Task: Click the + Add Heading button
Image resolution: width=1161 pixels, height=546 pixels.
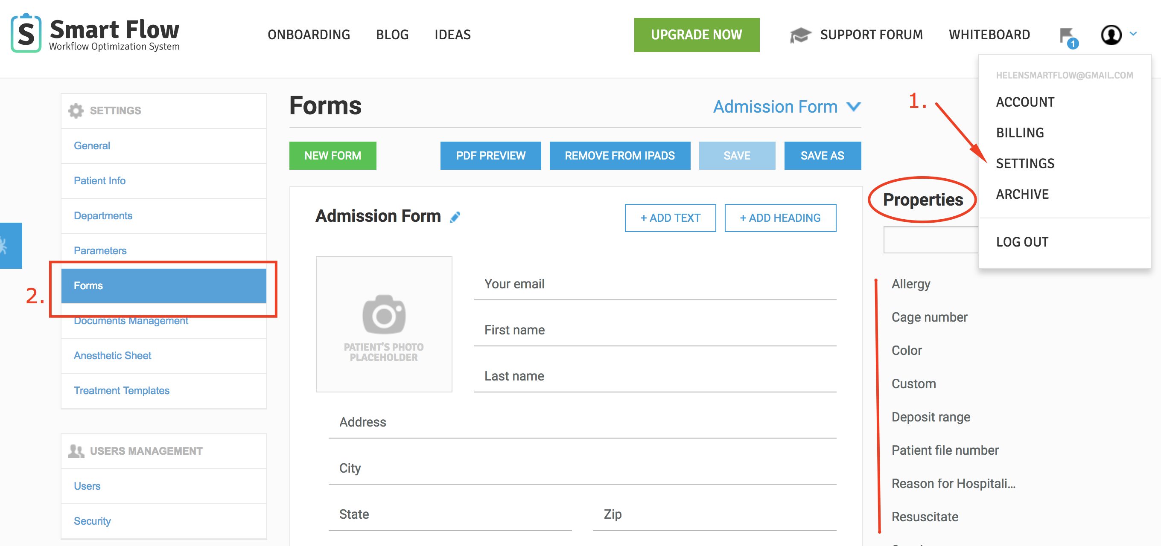Action: (x=780, y=218)
